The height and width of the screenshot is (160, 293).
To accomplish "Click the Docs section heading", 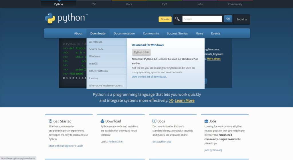I will pos(161,121).
